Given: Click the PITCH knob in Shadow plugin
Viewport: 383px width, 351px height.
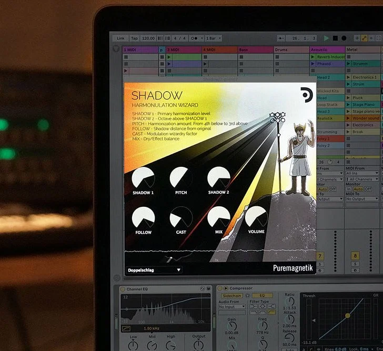Looking at the screenshot, I should tap(181, 178).
